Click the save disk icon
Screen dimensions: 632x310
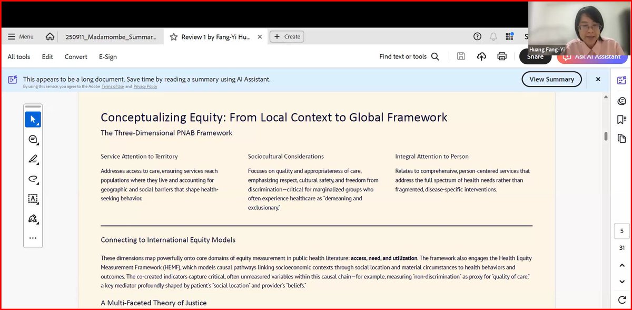(x=461, y=56)
